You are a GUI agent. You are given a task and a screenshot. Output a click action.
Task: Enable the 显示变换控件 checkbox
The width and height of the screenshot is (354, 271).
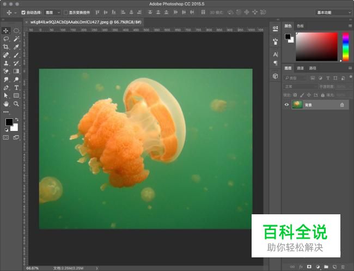coord(66,12)
